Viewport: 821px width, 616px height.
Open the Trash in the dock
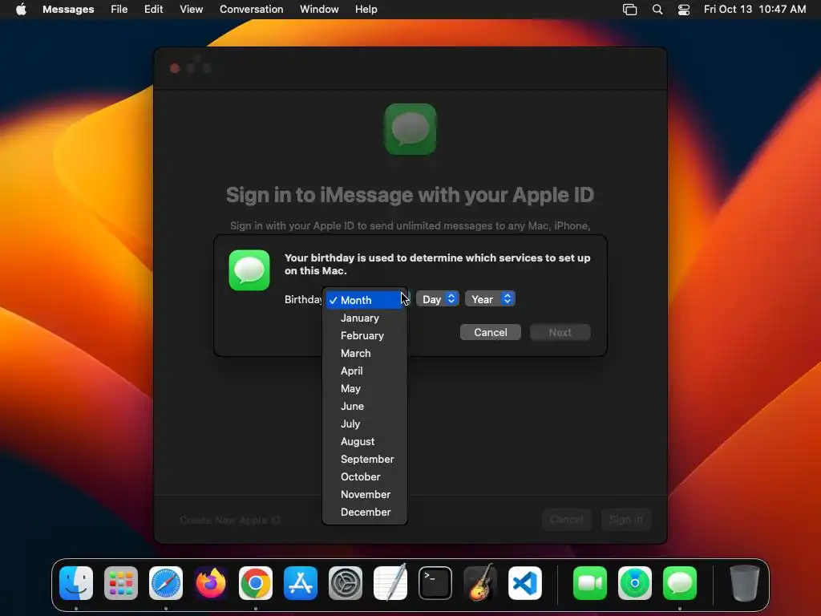[745, 583]
